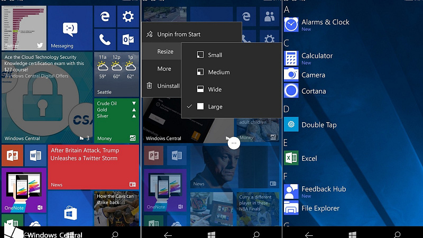Tap the three-dot button on Windows Central tile
The width and height of the screenshot is (423, 238).
click(x=234, y=143)
